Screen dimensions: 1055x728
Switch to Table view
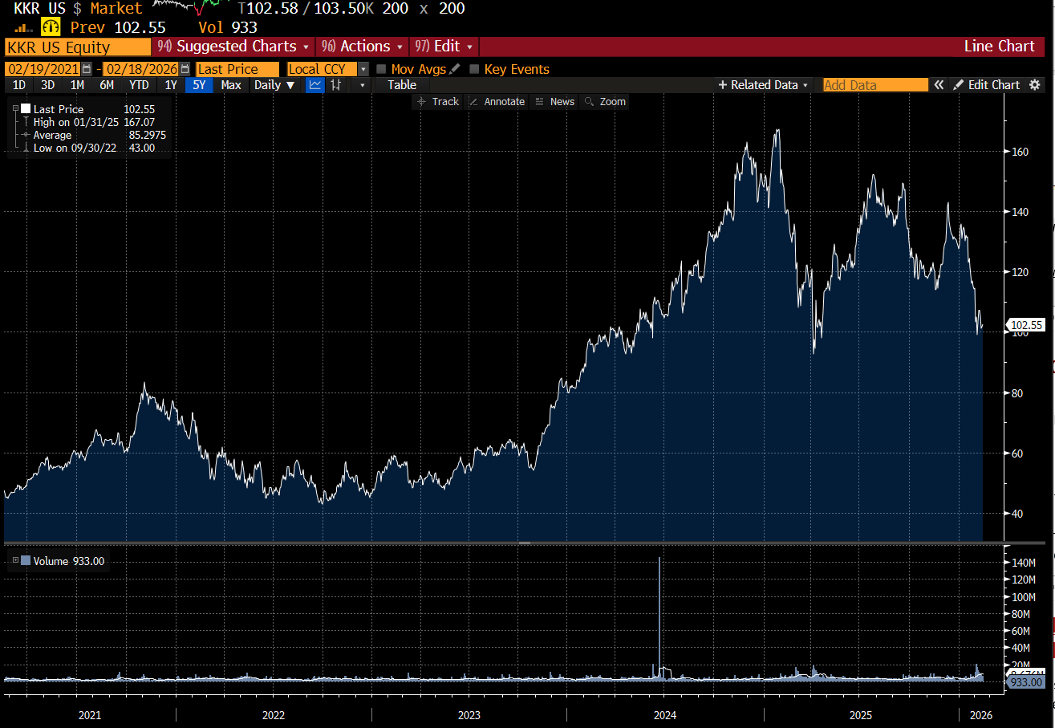(x=402, y=85)
